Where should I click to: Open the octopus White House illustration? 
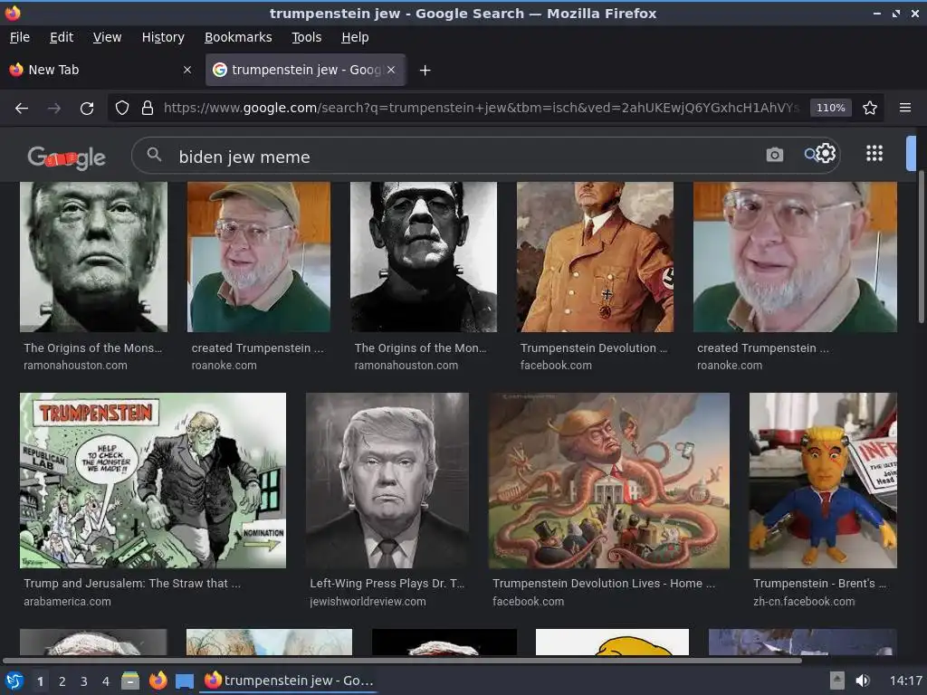(609, 481)
